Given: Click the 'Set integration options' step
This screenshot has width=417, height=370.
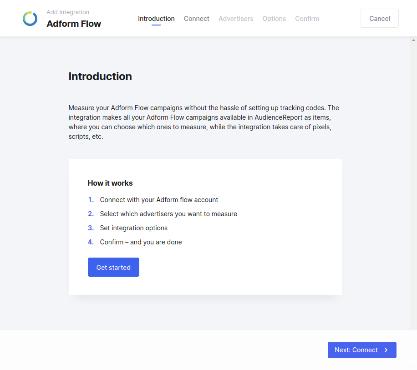Looking at the screenshot, I should (134, 228).
